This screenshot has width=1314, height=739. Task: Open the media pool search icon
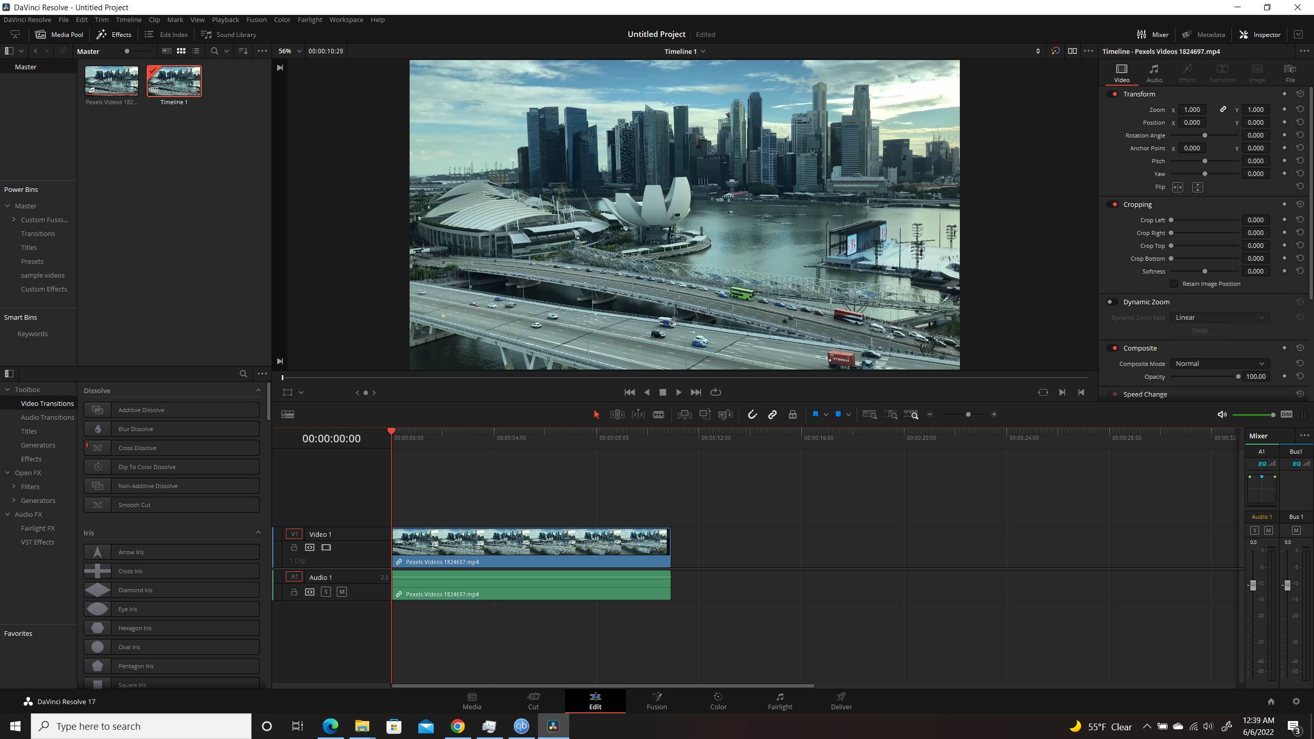coord(215,51)
